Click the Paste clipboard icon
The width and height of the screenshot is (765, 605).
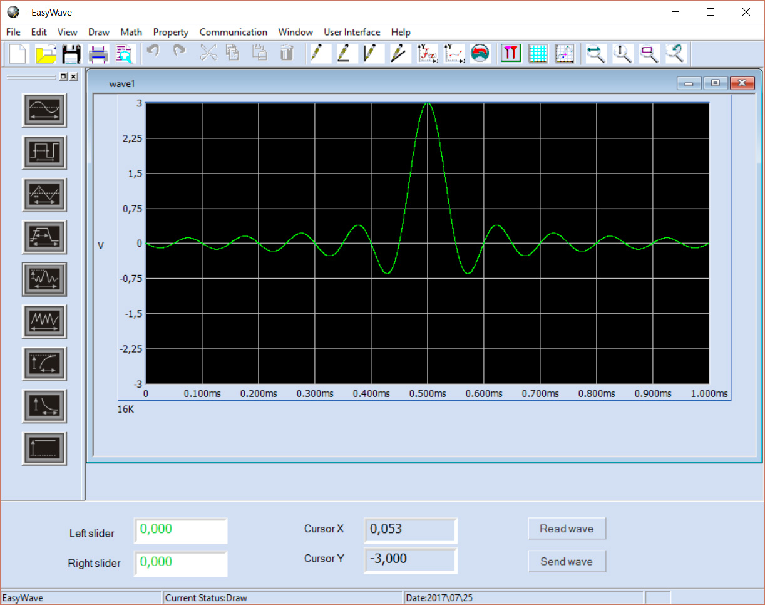pyautogui.click(x=260, y=53)
